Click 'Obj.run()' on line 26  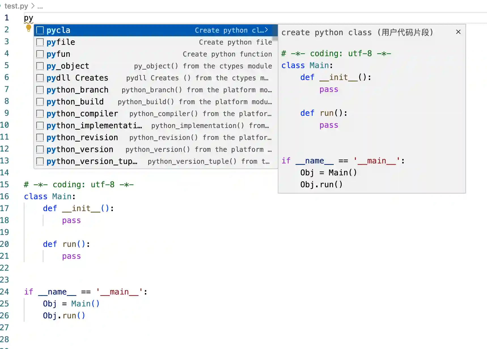click(x=64, y=316)
